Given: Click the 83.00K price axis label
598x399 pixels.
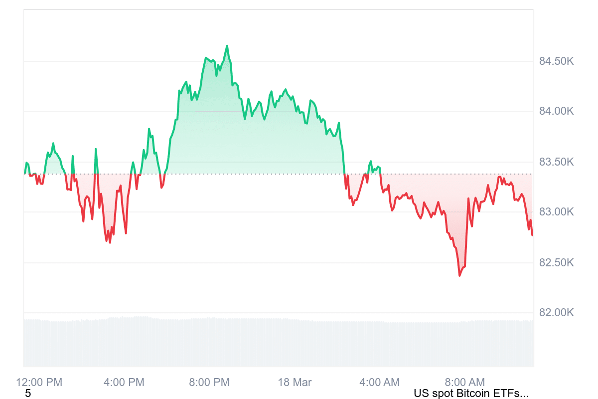Looking at the screenshot, I should pos(556,212).
